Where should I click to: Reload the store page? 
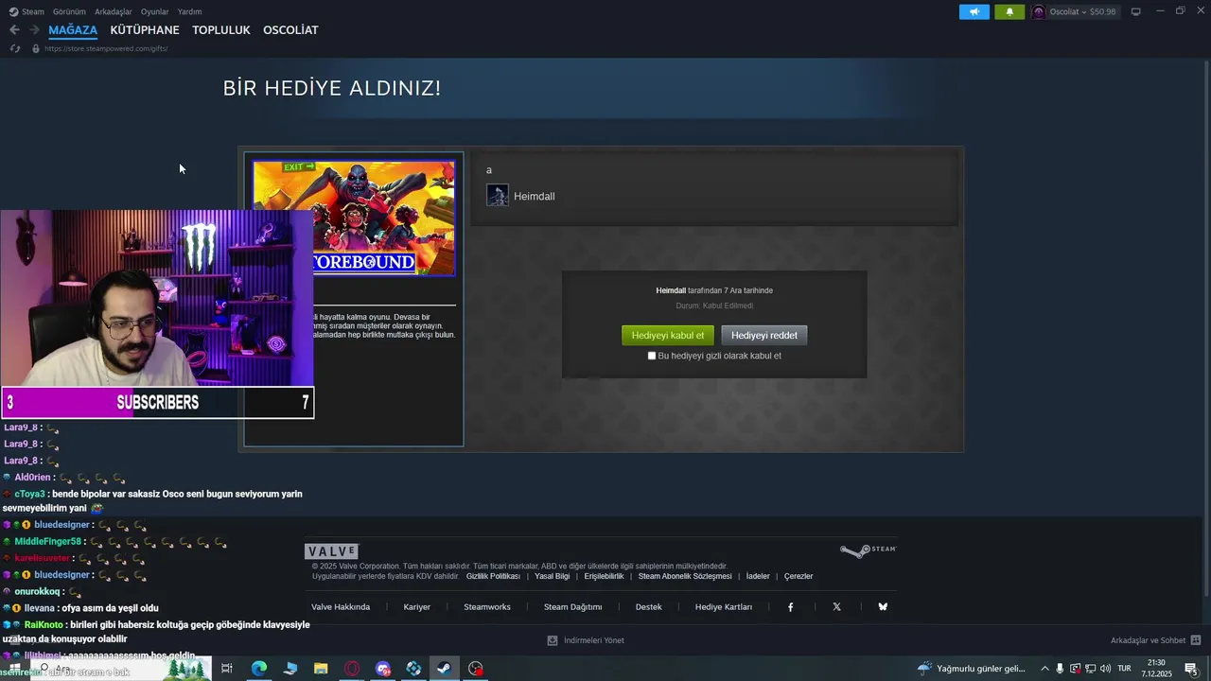click(x=15, y=48)
